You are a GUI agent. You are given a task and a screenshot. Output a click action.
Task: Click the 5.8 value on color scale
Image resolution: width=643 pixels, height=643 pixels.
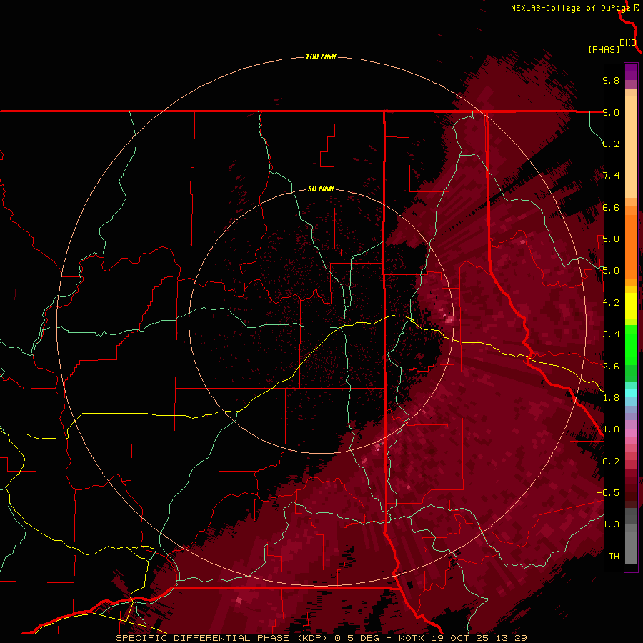[611, 239]
